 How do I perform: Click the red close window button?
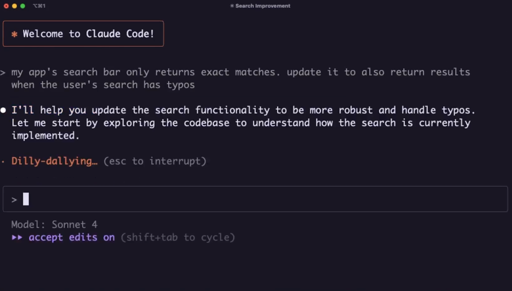click(6, 6)
